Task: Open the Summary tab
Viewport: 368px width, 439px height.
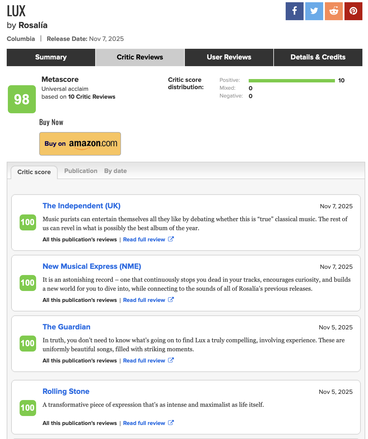Action: click(x=51, y=57)
